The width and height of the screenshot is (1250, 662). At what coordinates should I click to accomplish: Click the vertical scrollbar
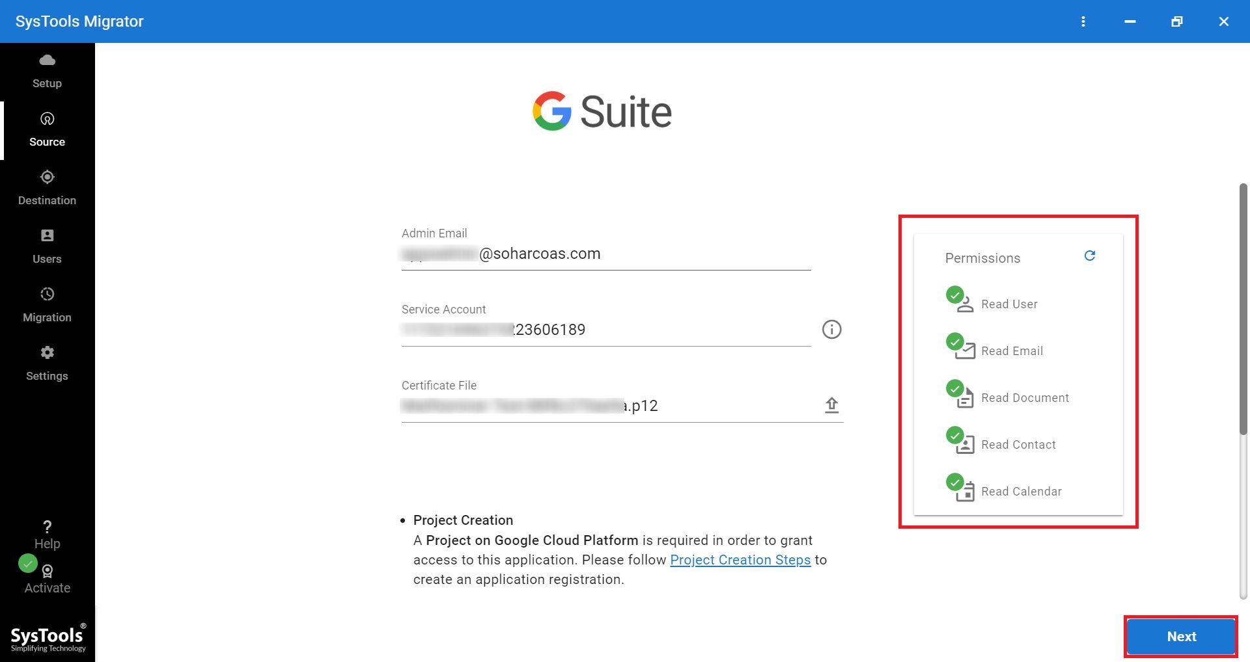(1243, 309)
